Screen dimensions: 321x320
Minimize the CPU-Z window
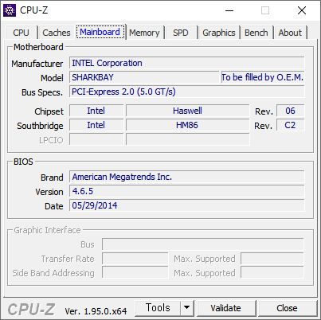tap(229, 10)
